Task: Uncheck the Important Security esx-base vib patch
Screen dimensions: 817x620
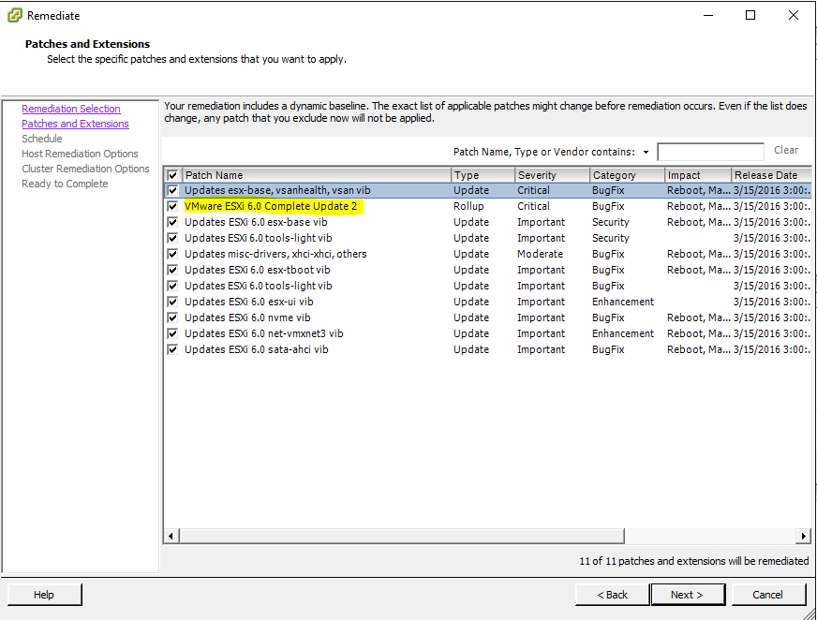Action: pos(172,223)
